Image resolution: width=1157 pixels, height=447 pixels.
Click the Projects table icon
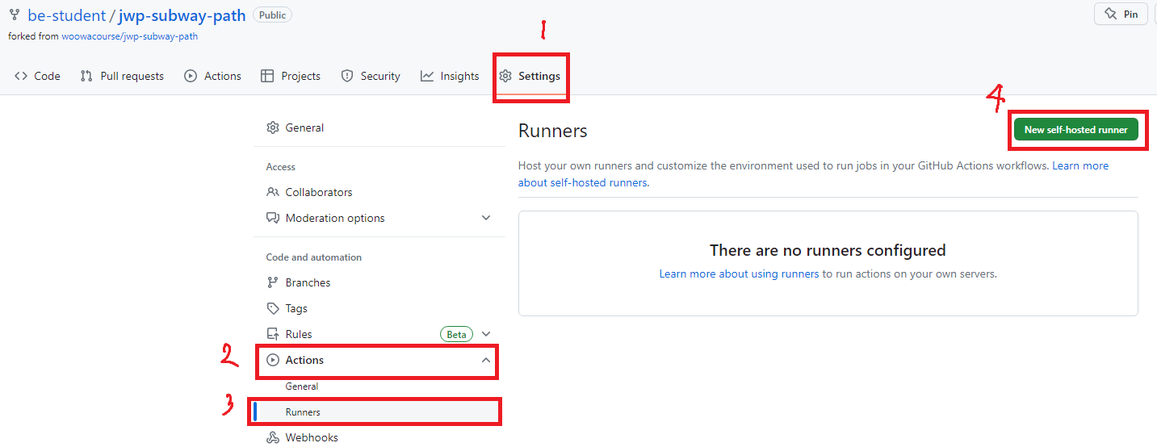click(x=267, y=76)
